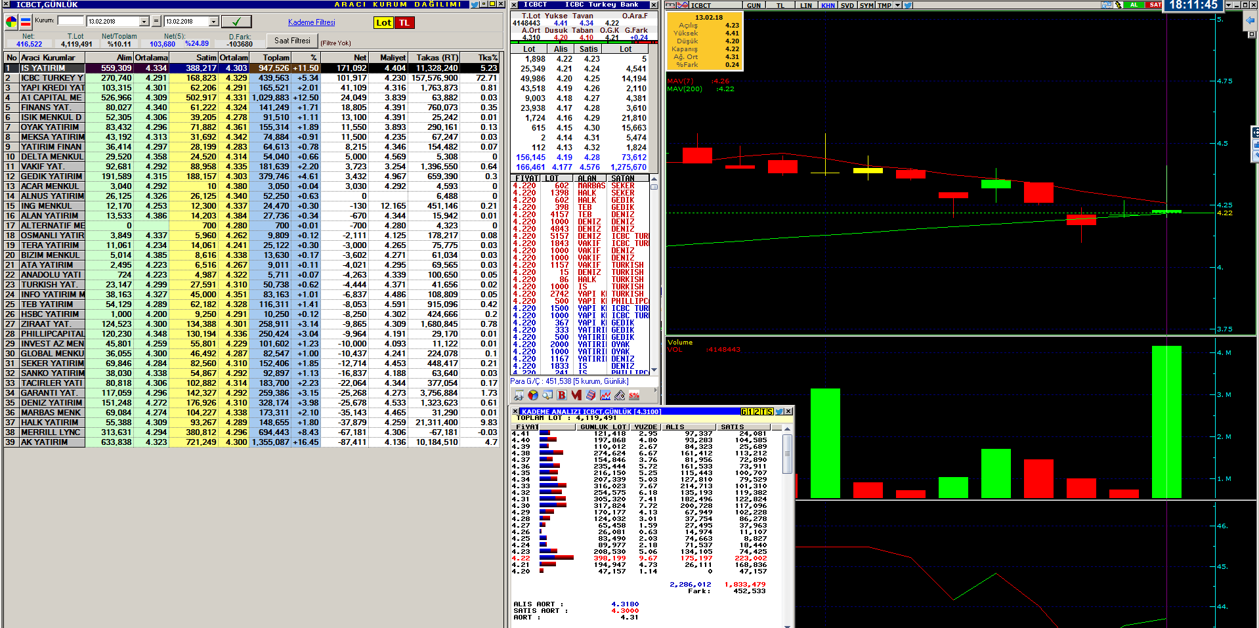
Task: Click the magnifier search window icon
Action: pyautogui.click(x=547, y=395)
